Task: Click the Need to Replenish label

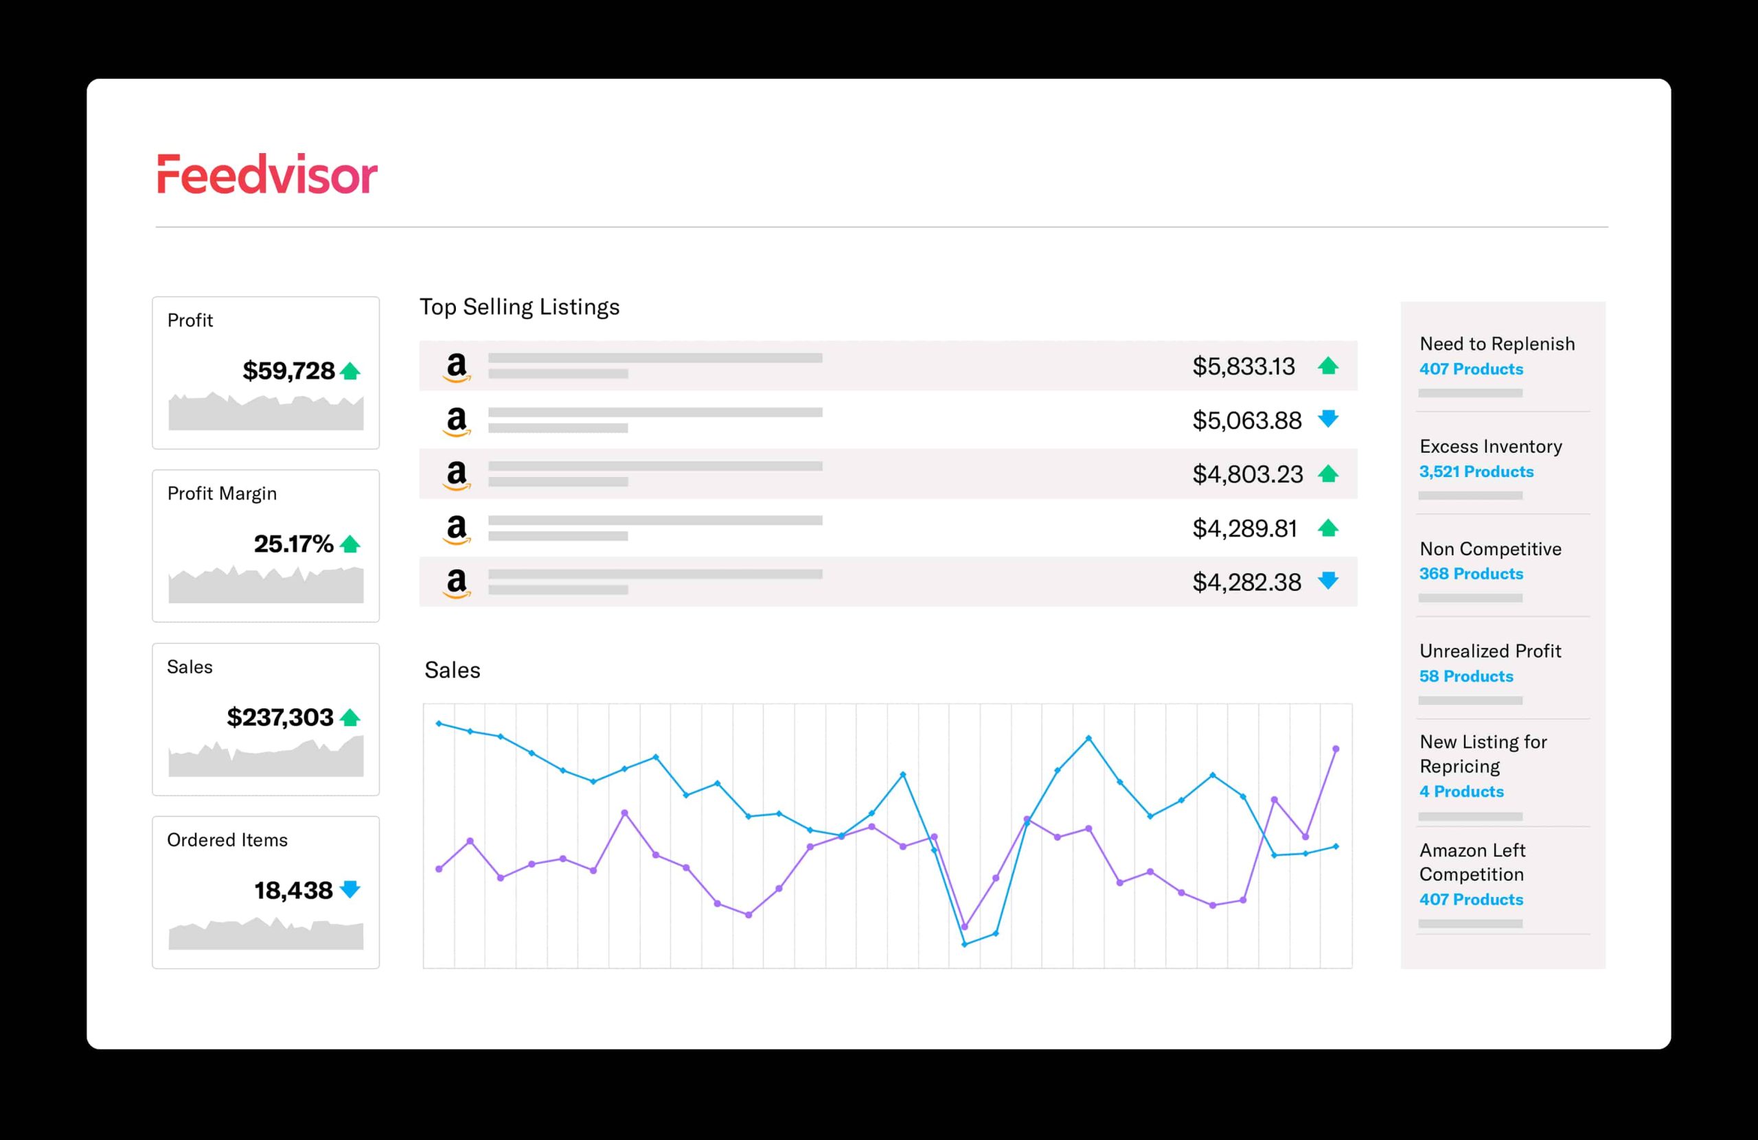Action: pos(1497,344)
